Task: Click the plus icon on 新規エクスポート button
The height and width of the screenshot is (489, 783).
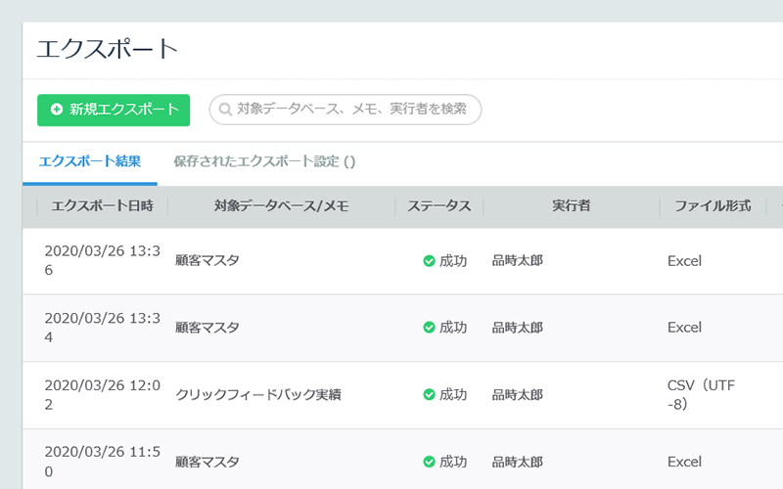Action: 57,110
